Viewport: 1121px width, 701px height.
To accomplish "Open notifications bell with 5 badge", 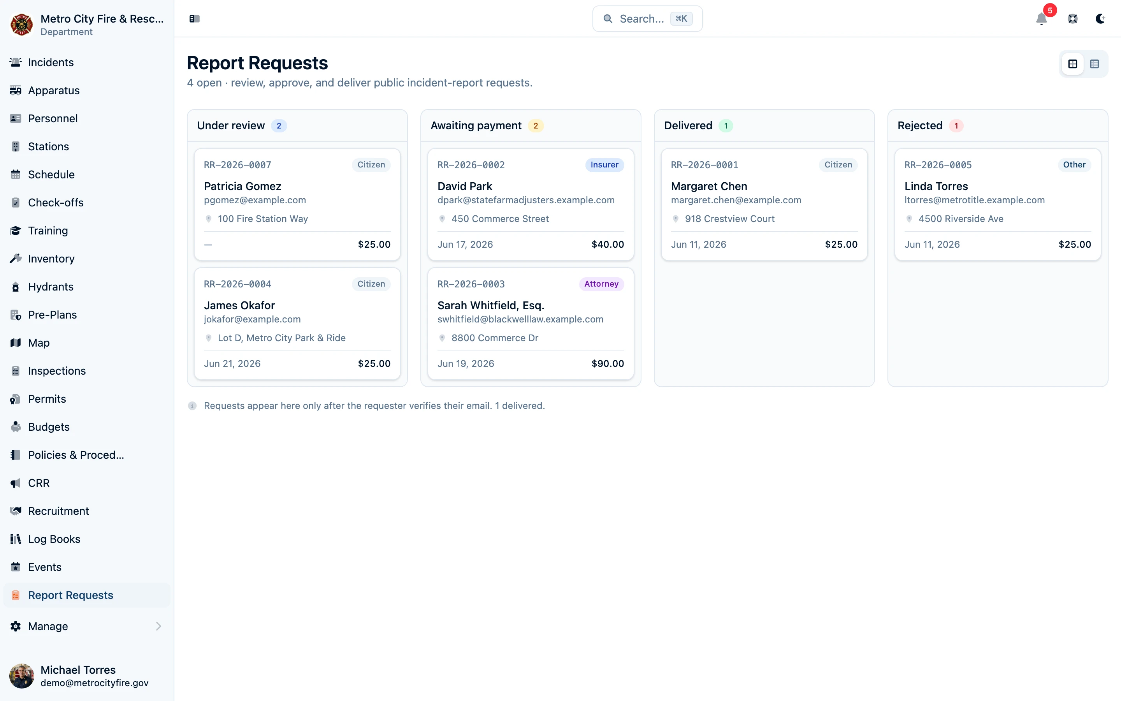I will (1042, 19).
